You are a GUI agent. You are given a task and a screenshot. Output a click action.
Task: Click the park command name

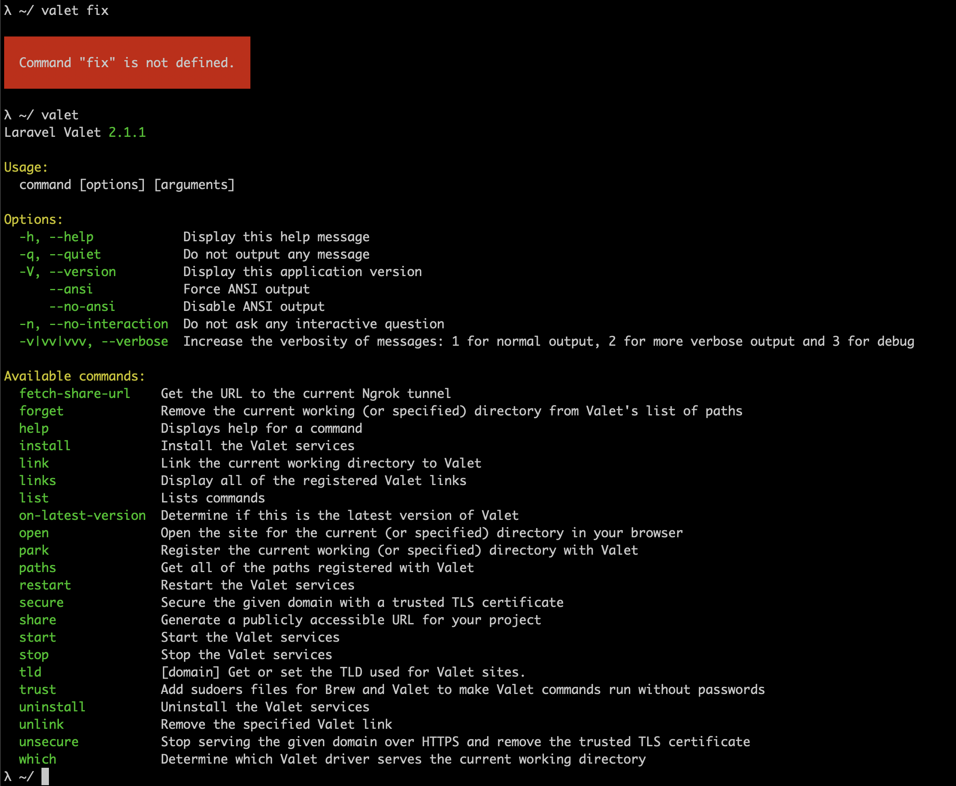(x=34, y=550)
